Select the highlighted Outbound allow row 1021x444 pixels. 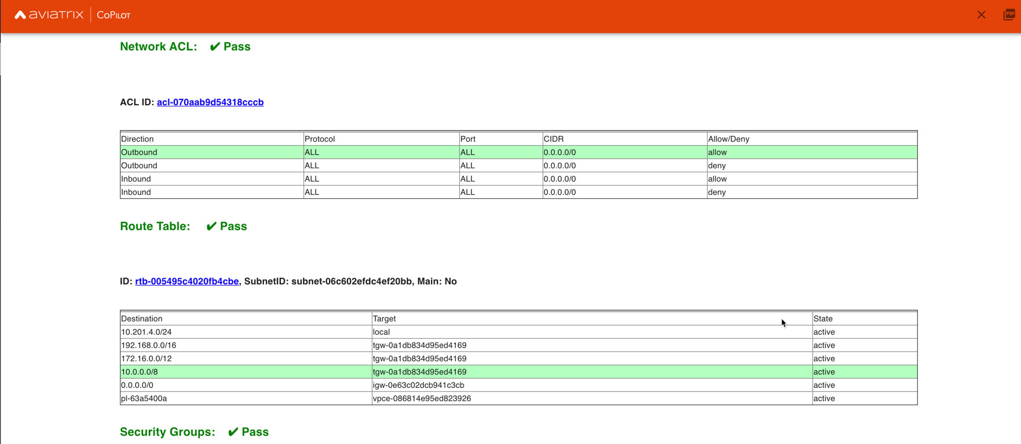(518, 153)
